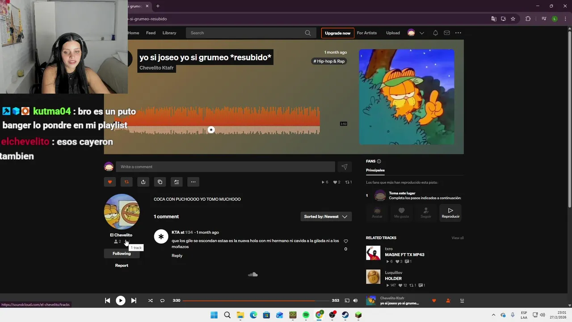Click Reproducir in the fans panel
This screenshot has height=322, width=572.
(450, 213)
